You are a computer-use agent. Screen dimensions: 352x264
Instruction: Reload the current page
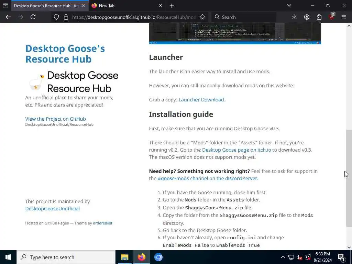33,17
